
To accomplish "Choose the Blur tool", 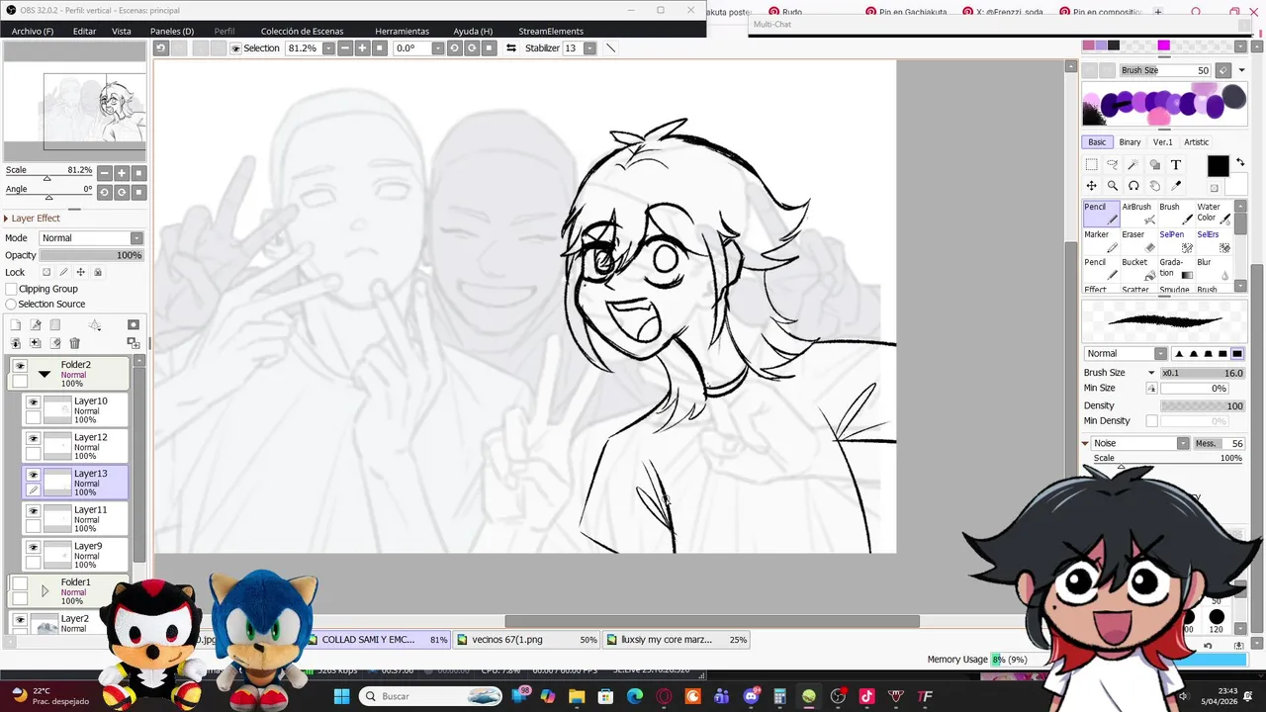I will tap(1214, 268).
